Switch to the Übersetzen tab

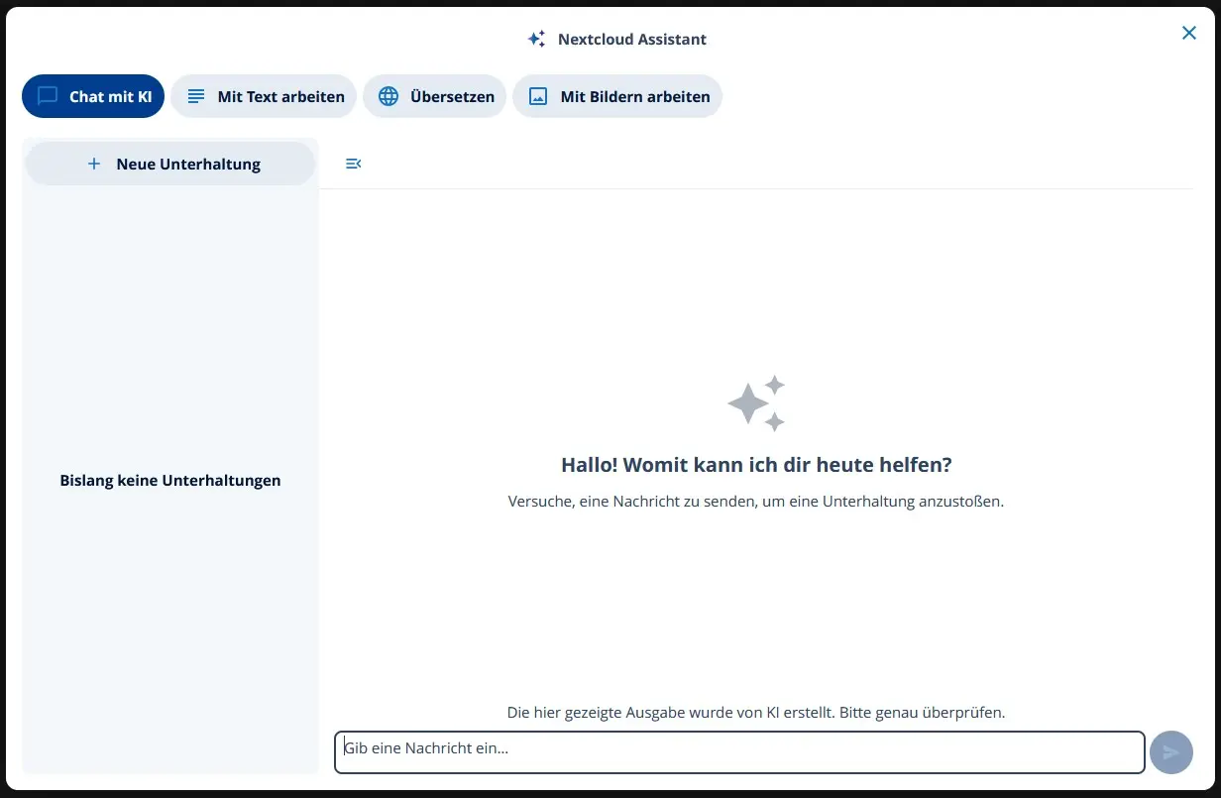(x=434, y=95)
